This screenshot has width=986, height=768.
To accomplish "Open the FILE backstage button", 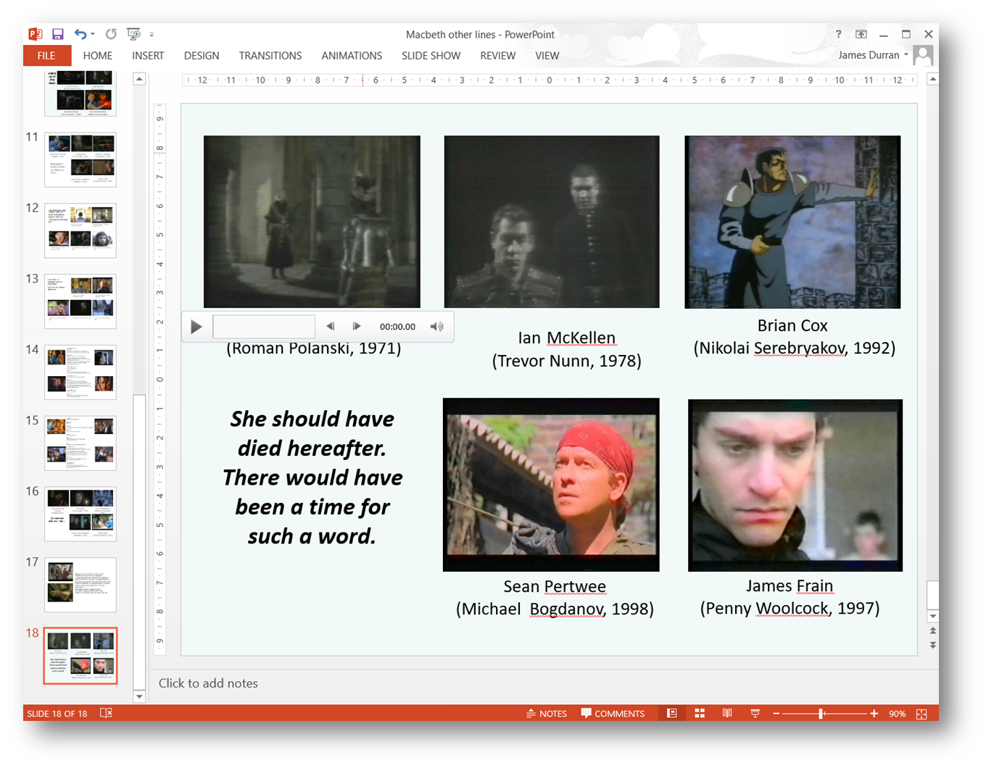I will (x=46, y=56).
